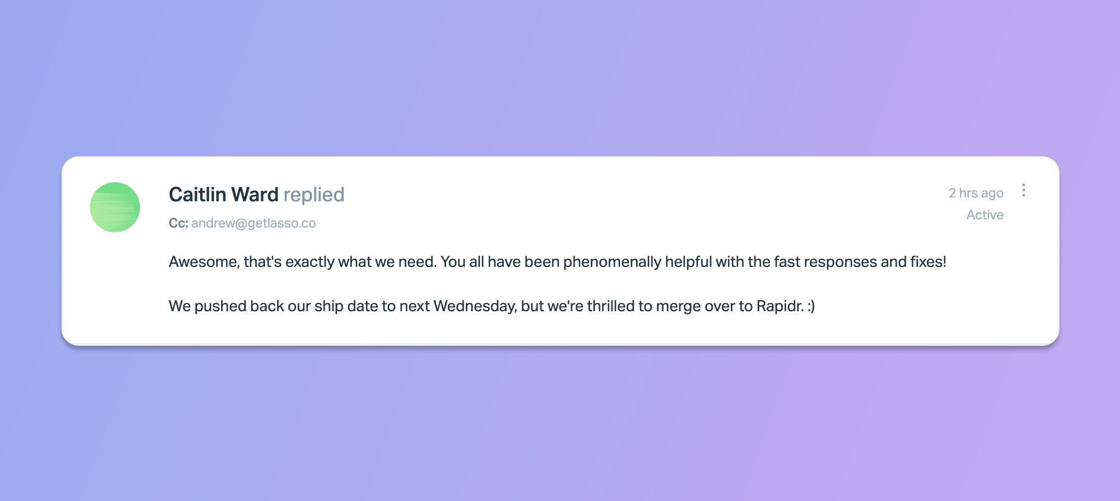Click the word "Rapidr" in the reply
1120x501 pixels.
click(780, 306)
